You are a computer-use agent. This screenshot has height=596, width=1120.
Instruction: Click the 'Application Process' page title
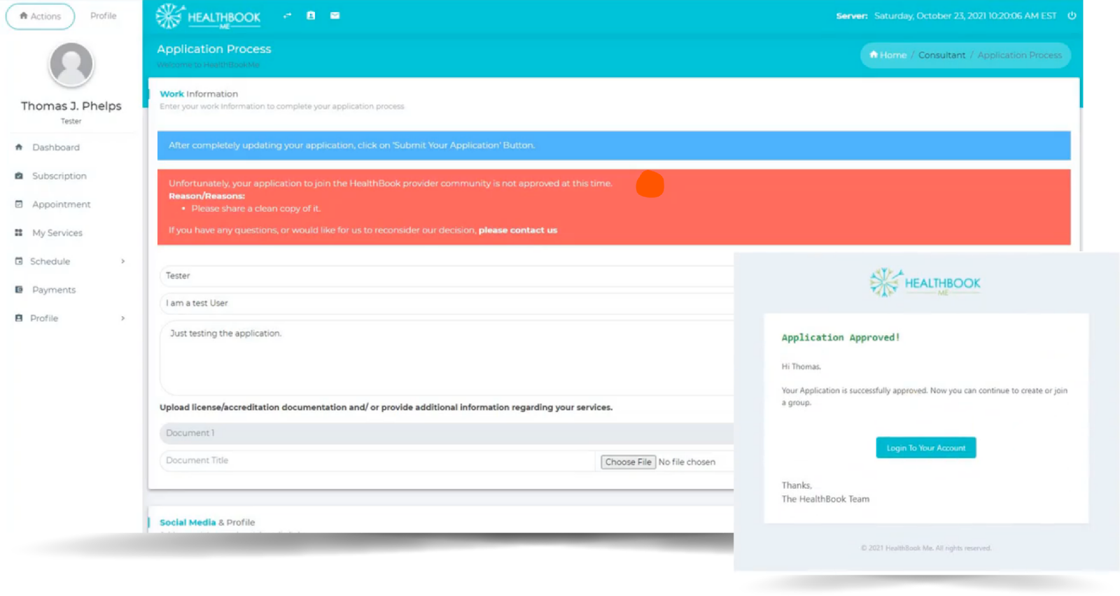pyautogui.click(x=214, y=49)
